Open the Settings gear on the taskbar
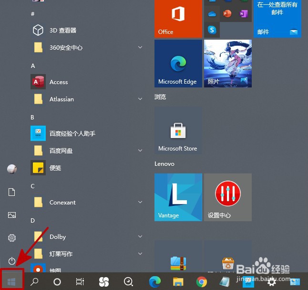 pos(272,283)
